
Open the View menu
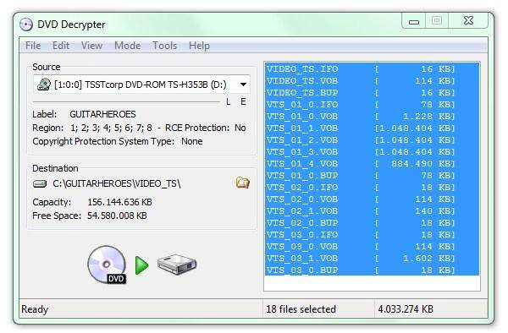[x=91, y=46]
